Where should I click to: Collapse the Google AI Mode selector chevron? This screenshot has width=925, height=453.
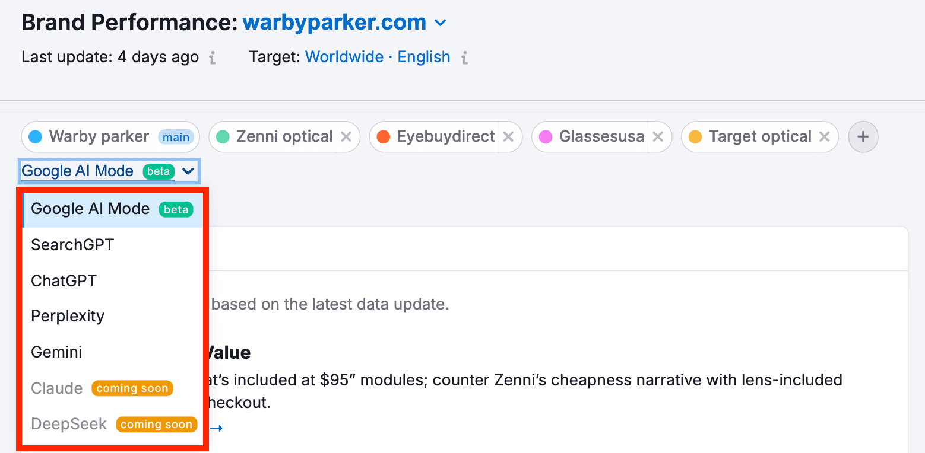pyautogui.click(x=188, y=171)
